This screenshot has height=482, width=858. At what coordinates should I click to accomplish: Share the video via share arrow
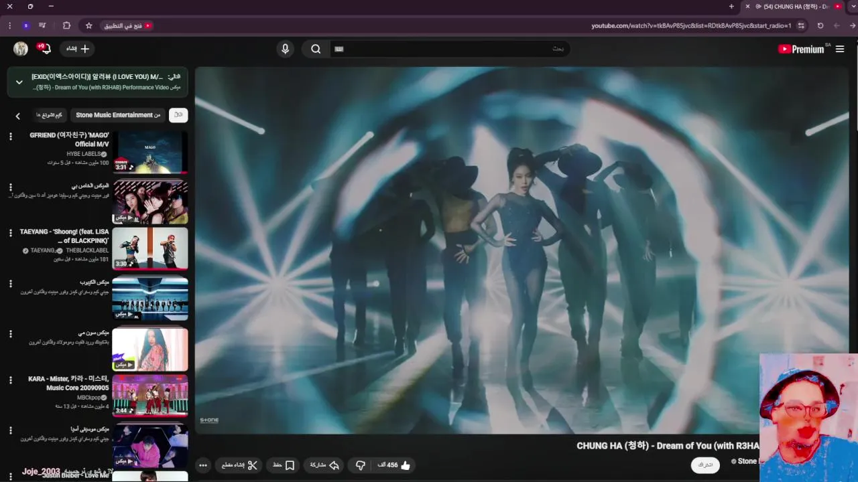tap(324, 465)
